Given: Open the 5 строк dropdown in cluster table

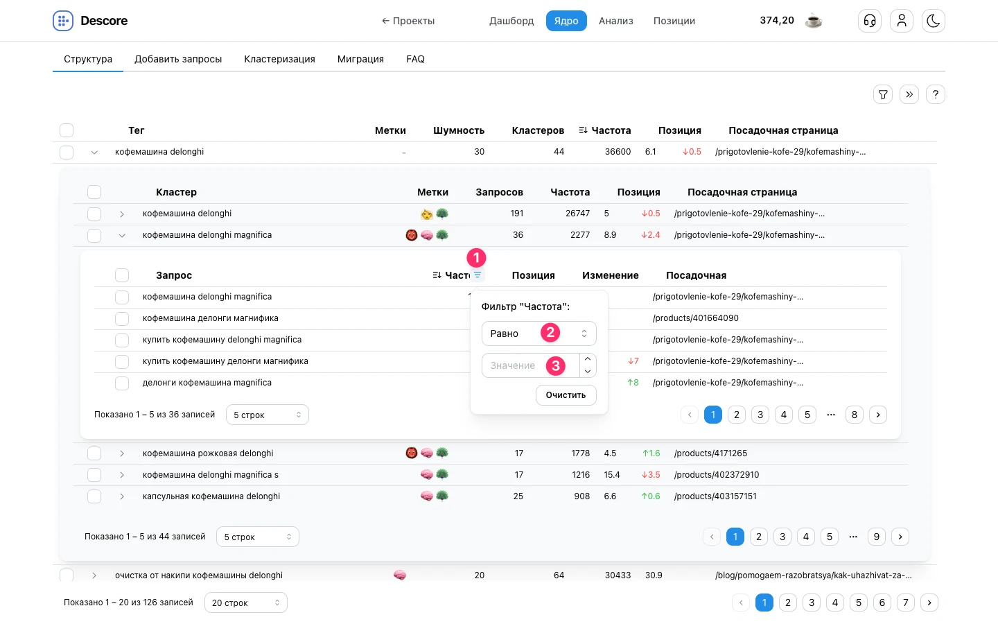Looking at the screenshot, I should point(258,537).
